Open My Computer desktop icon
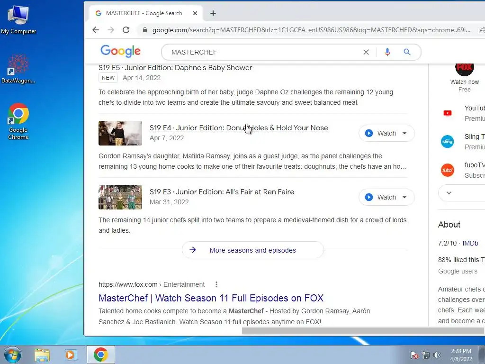Viewport: 485px width, 364px height. [18, 19]
